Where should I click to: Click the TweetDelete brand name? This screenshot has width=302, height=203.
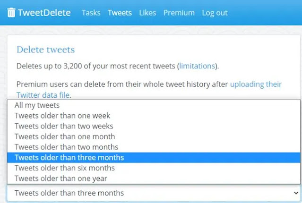[x=44, y=13]
